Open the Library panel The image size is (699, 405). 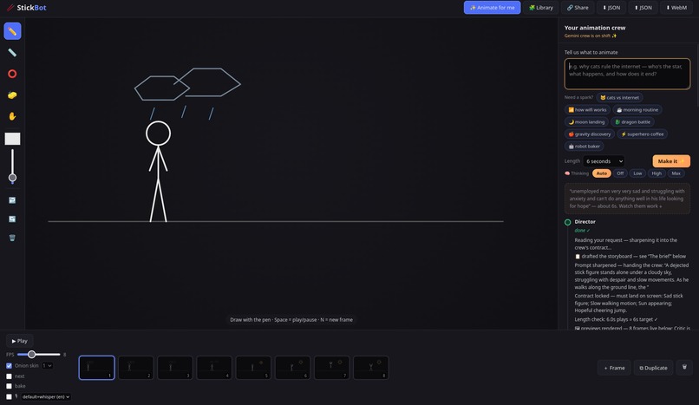click(x=541, y=8)
